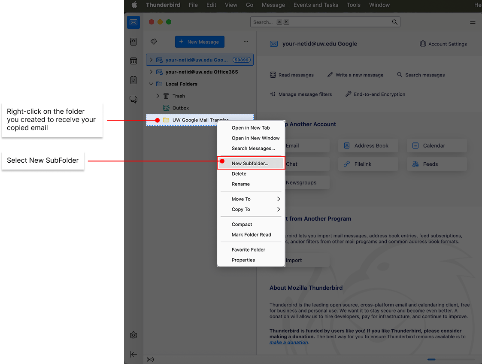Open folder pane options three-dot menu
Viewport: 482px width, 364px height.
point(246,42)
